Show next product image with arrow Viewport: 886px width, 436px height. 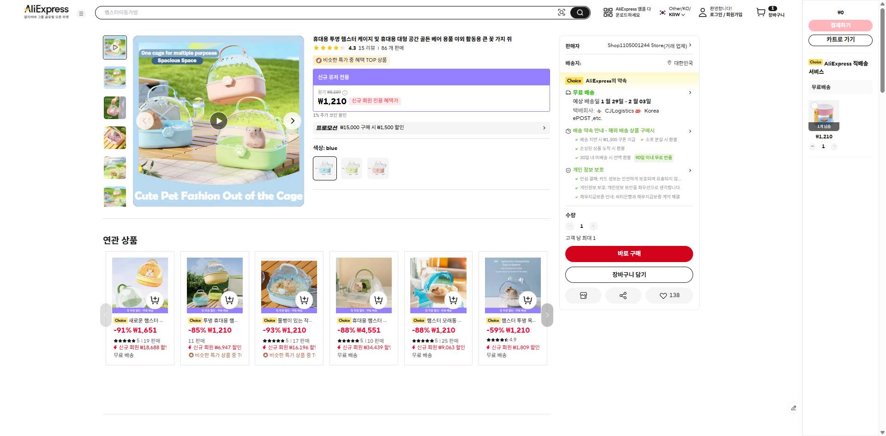[292, 121]
